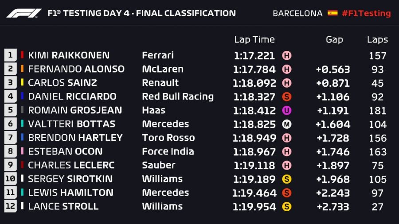Click Ricciardo's red supersoft tyre icon
The image size is (399, 224).
point(287,97)
